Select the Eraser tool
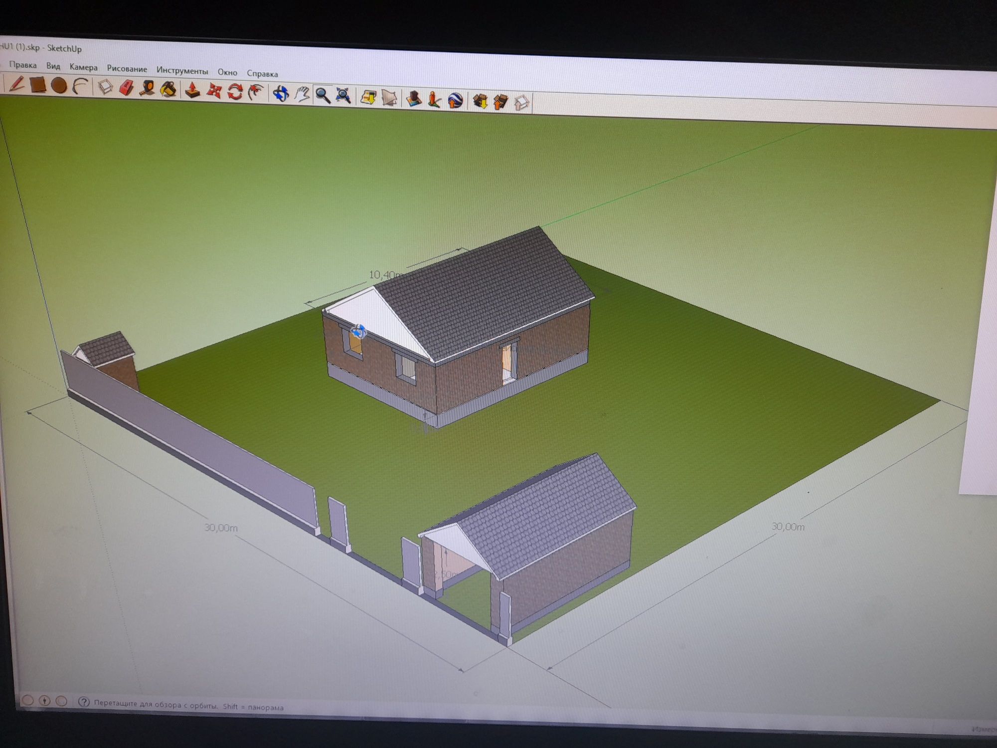 (x=127, y=88)
